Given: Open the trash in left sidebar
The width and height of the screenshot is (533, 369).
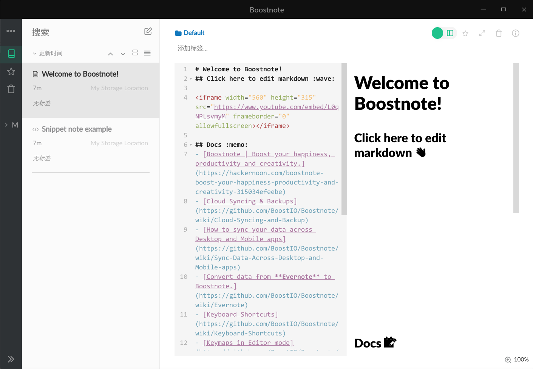Looking at the screenshot, I should coord(11,89).
